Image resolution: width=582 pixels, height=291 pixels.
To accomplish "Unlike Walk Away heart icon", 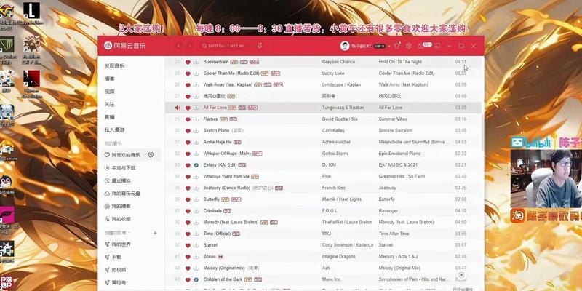I will (188, 85).
